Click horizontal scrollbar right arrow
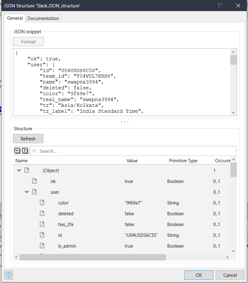Viewport: 248px width, 283px height. click(227, 257)
